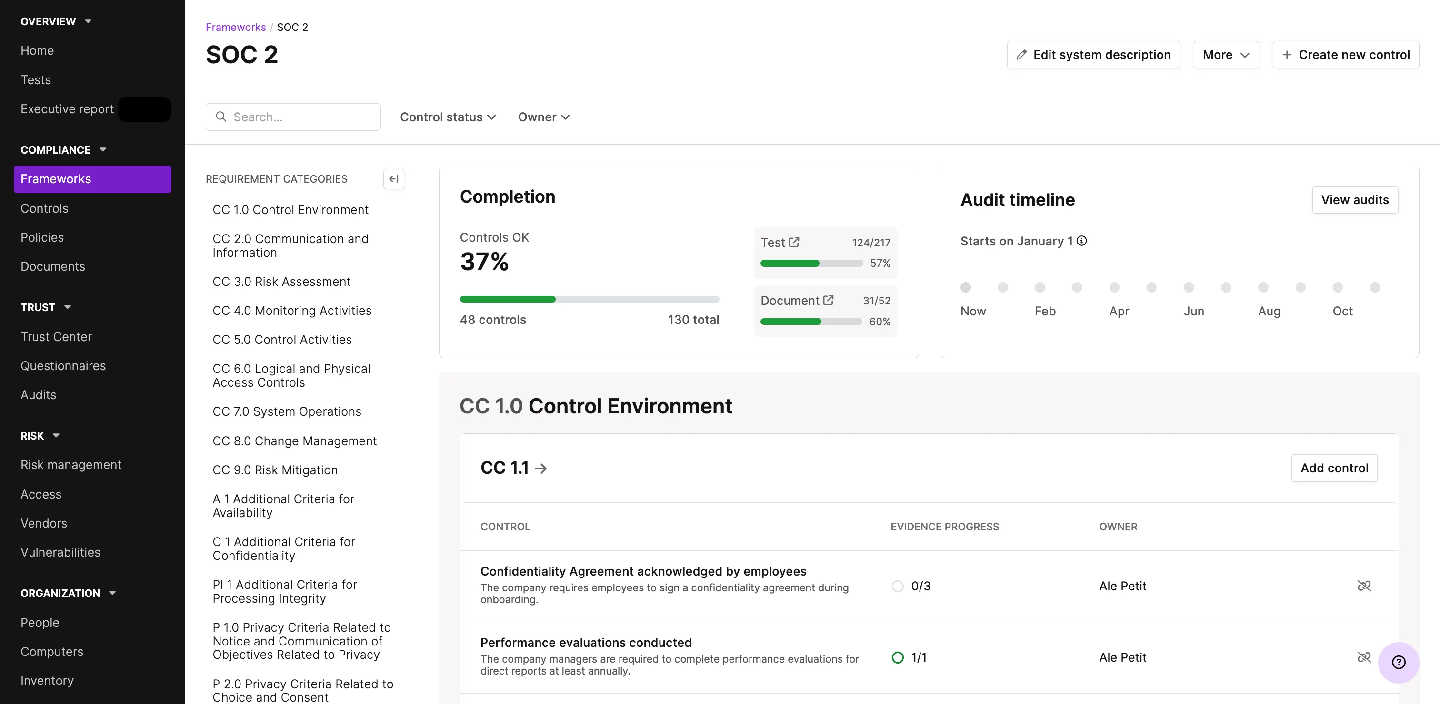1440x704 pixels.
Task: Click the pencil Edit system description button
Action: pos(1093,55)
